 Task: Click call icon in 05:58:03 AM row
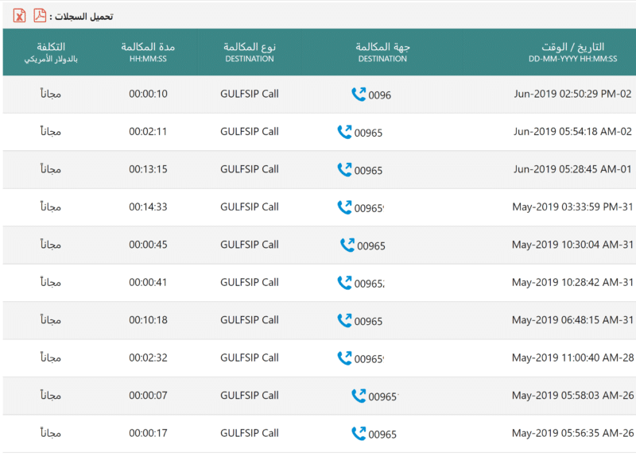pos(359,396)
